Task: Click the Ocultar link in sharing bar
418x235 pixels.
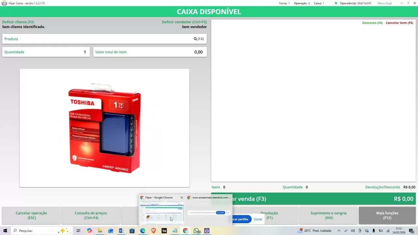Action: point(258,219)
